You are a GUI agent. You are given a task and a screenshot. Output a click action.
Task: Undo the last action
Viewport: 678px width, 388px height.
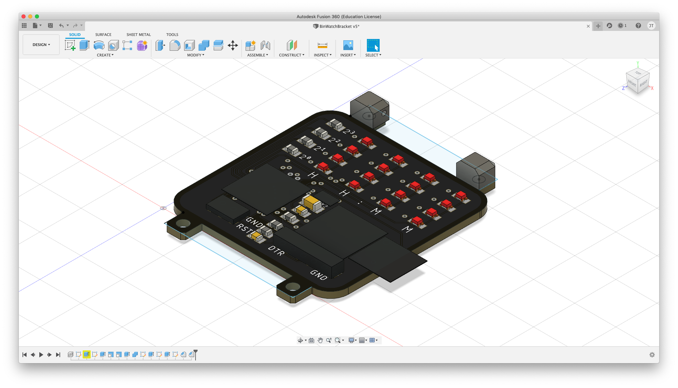click(x=61, y=26)
